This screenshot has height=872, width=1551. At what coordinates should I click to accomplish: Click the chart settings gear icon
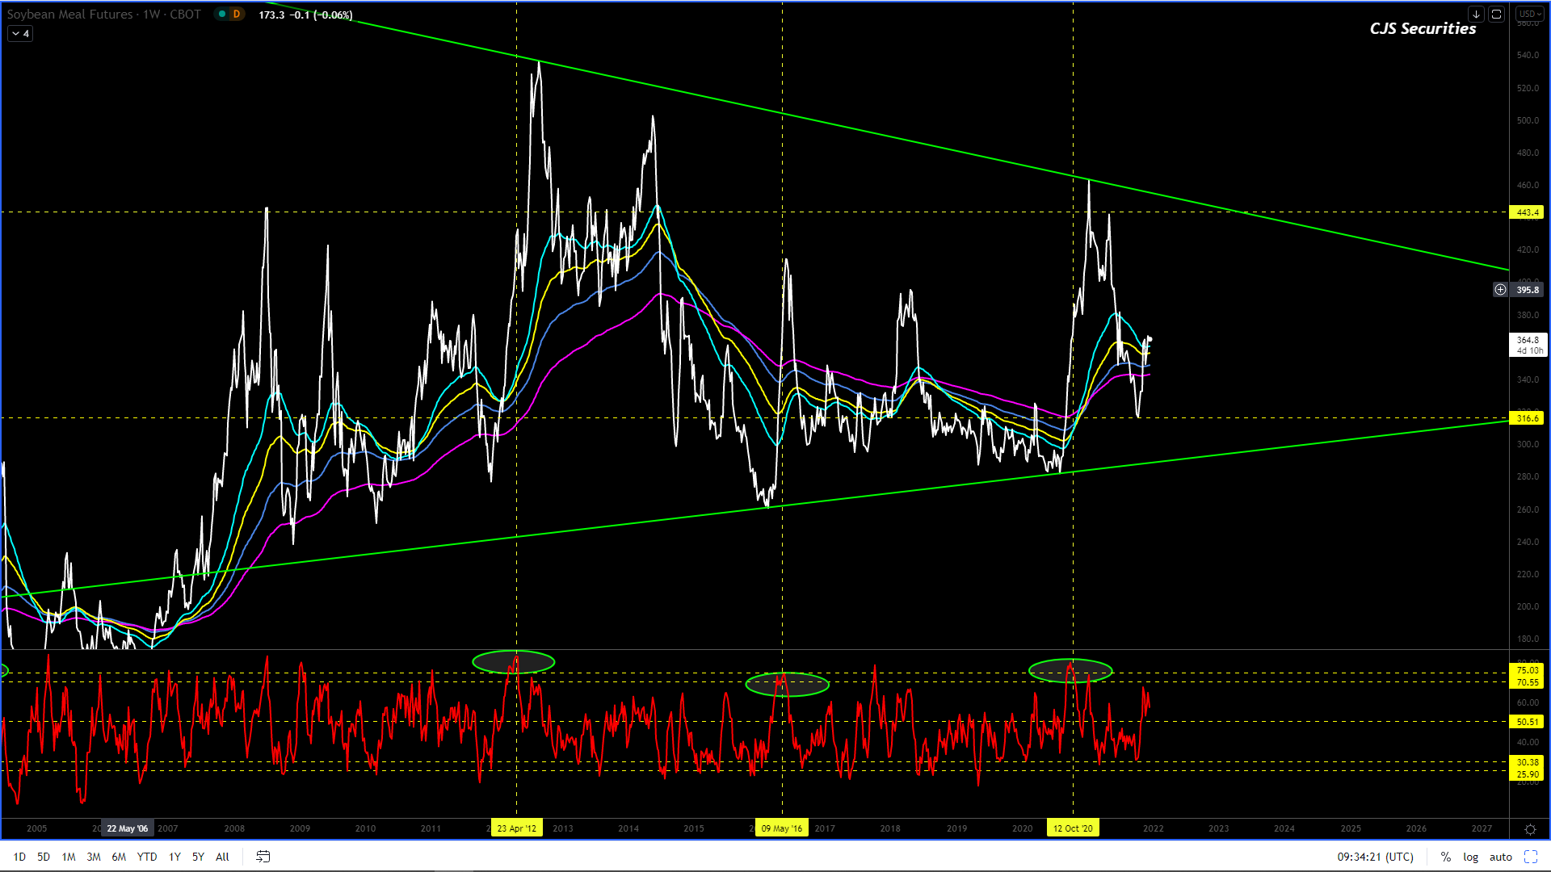tap(1530, 829)
